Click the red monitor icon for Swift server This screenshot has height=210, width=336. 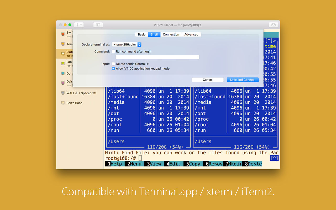tap(63, 34)
